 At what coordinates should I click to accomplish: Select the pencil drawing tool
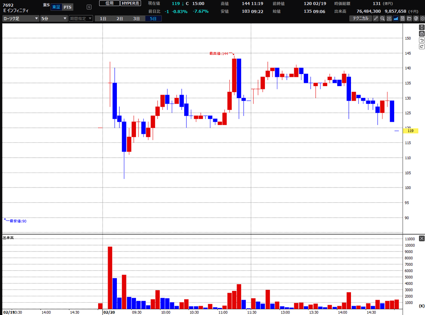click(x=376, y=18)
